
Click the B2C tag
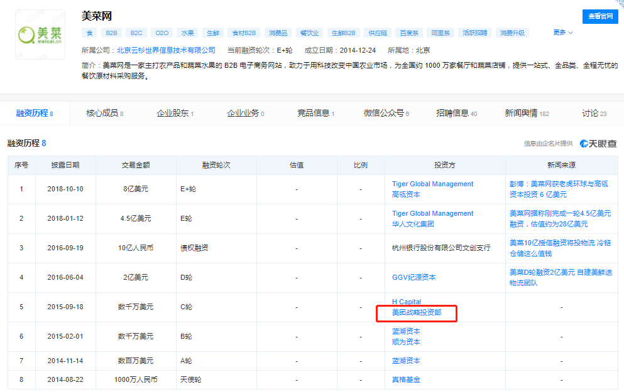pyautogui.click(x=136, y=33)
